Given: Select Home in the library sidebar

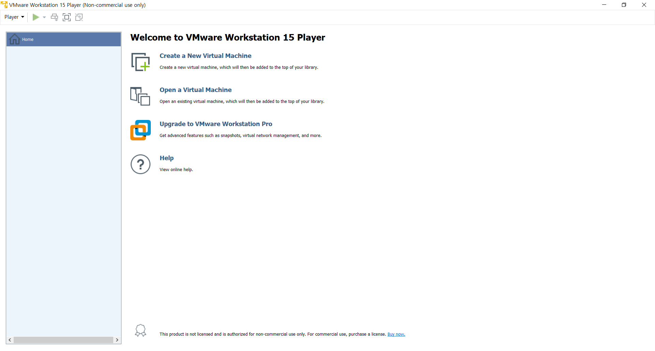Looking at the screenshot, I should pos(64,39).
